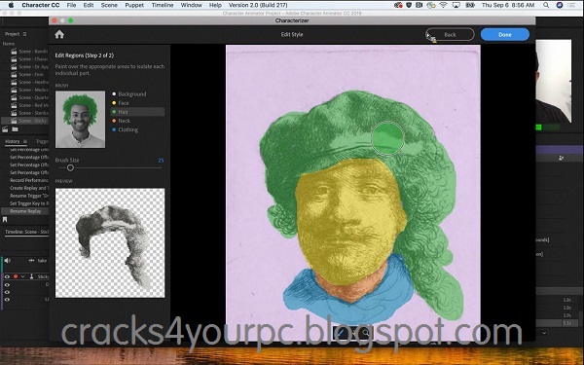
Task: Click the green camera level indicator
Action: point(538,128)
